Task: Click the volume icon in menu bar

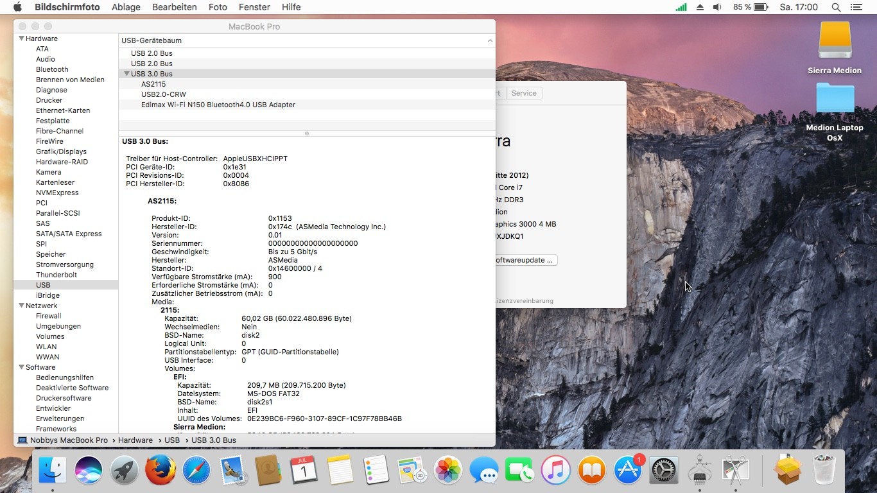Action: click(x=717, y=7)
